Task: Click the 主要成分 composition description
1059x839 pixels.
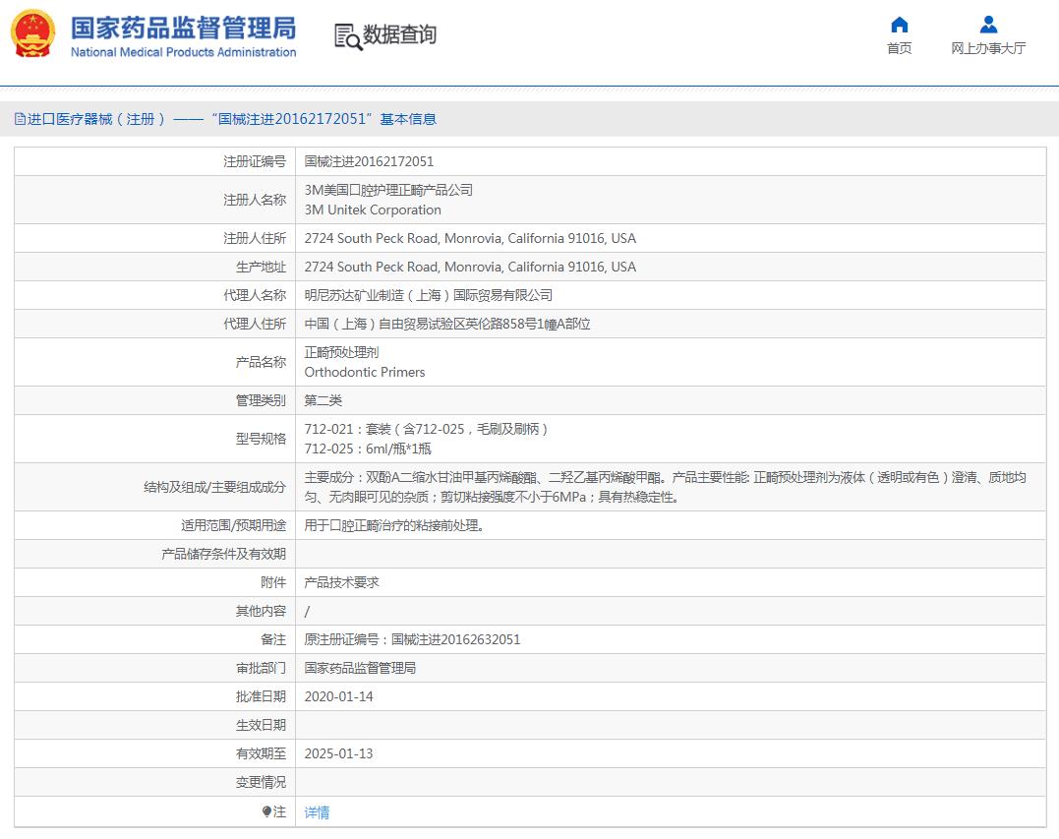Action: (666, 487)
